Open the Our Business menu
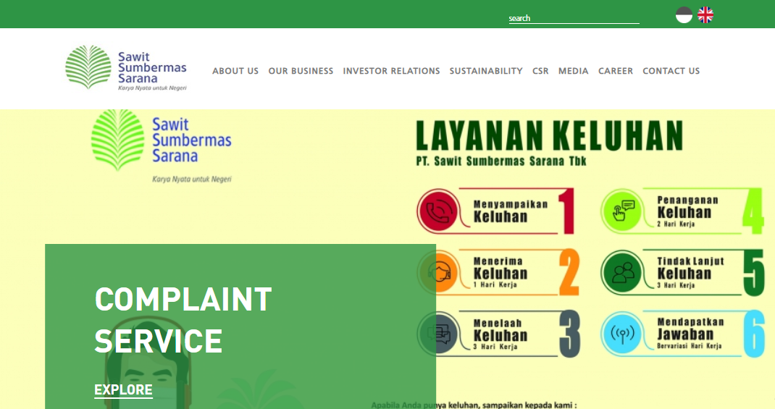The image size is (775, 409). [x=301, y=71]
